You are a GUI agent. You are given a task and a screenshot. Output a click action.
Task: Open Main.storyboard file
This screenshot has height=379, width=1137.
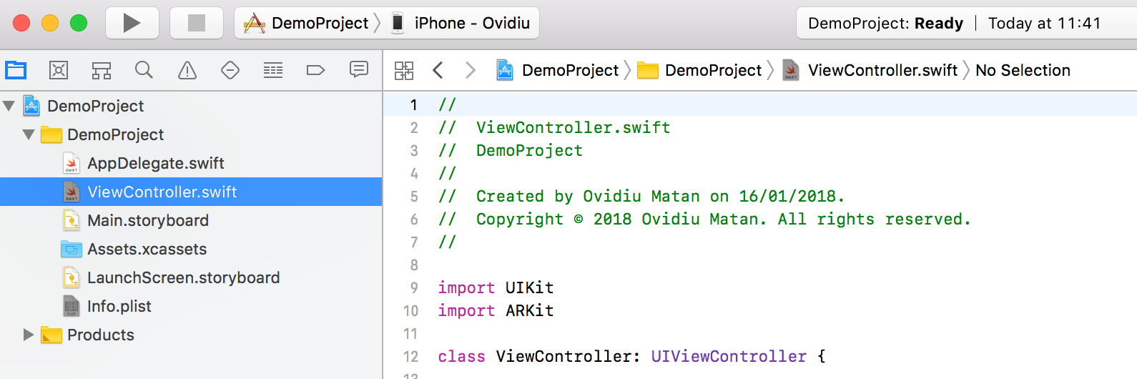[x=147, y=220]
